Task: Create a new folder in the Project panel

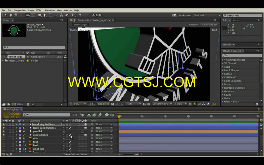Action: 9,104
